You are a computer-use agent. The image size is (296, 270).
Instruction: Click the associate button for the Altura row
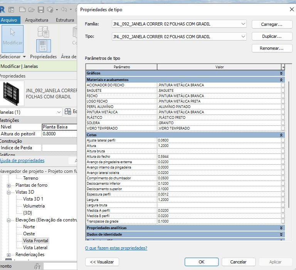[283, 146]
